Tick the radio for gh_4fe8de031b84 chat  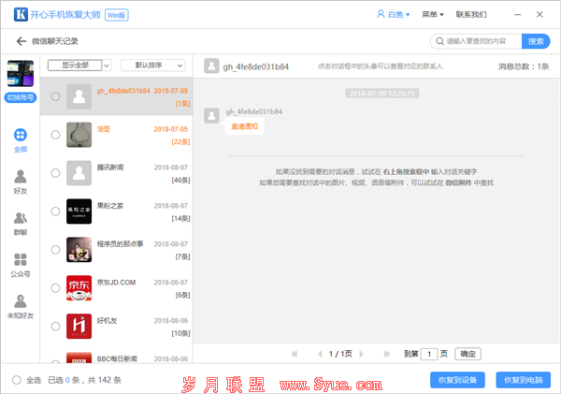pos(55,96)
